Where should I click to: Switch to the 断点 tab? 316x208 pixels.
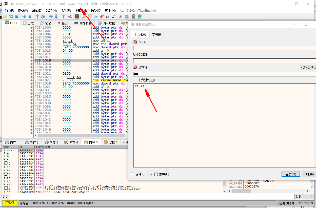pyautogui.click(x=63, y=23)
